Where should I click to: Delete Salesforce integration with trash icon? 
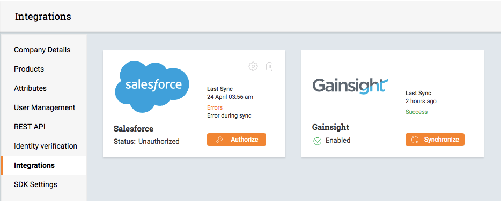point(269,66)
